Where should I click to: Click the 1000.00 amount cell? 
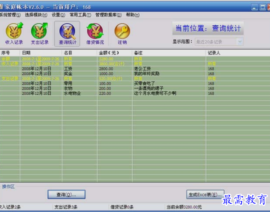[x=106, y=74]
